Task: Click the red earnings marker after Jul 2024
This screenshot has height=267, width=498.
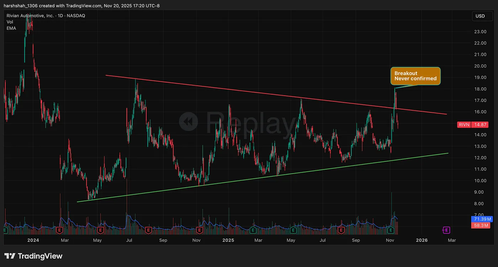Action: coord(148,230)
